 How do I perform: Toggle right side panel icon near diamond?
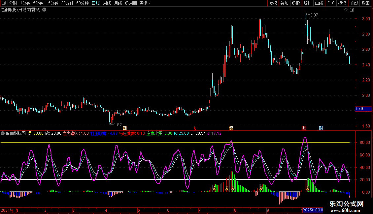[352, 10]
